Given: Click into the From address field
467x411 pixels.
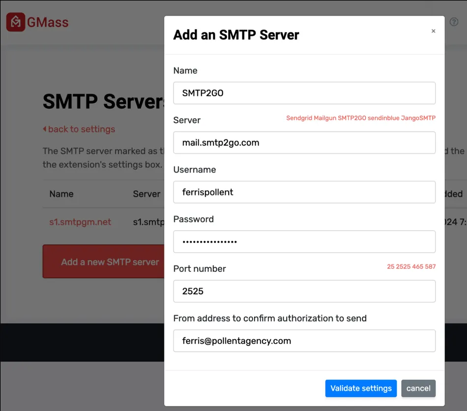Looking at the screenshot, I should (304, 341).
